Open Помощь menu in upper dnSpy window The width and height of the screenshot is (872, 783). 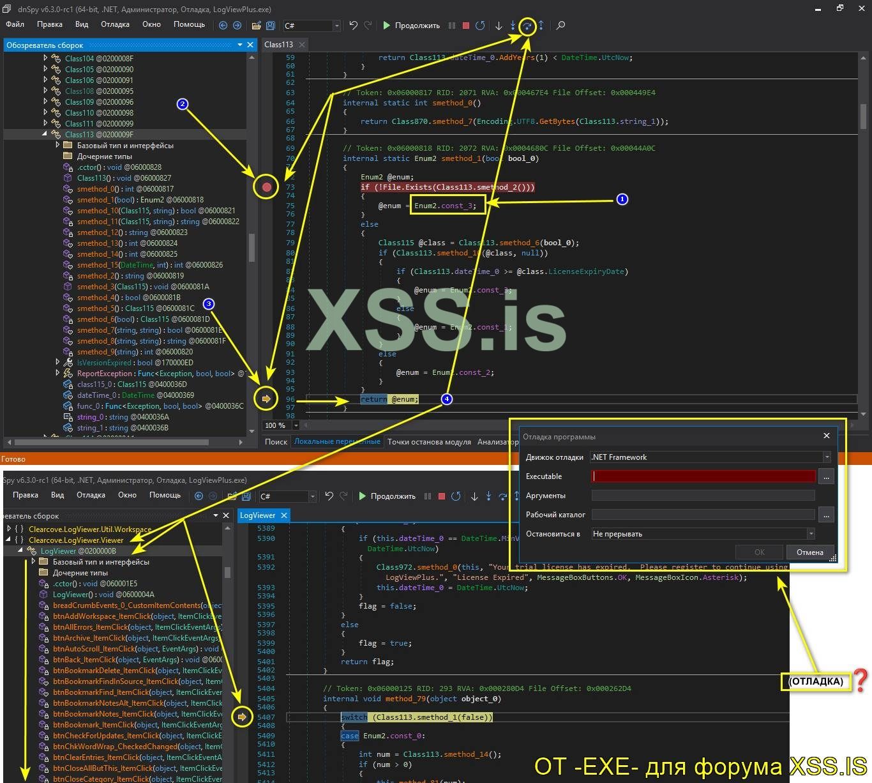pyautogui.click(x=190, y=24)
